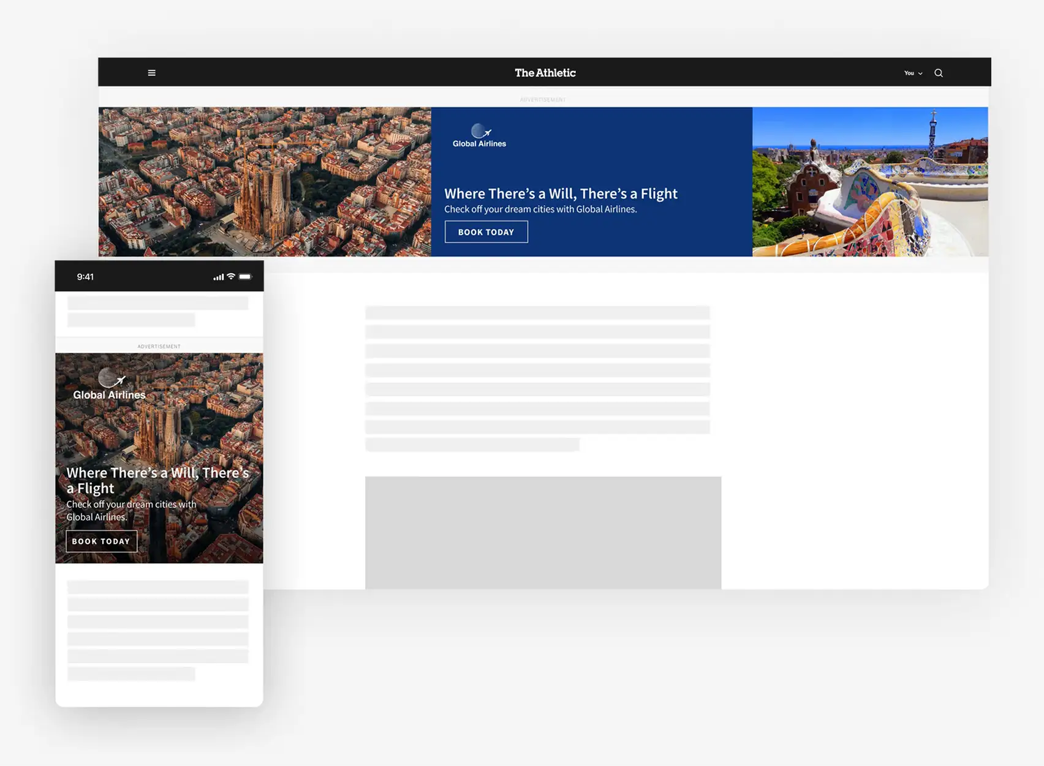Tap the 9:41 clock in phone status bar
1044x766 pixels.
pos(85,277)
